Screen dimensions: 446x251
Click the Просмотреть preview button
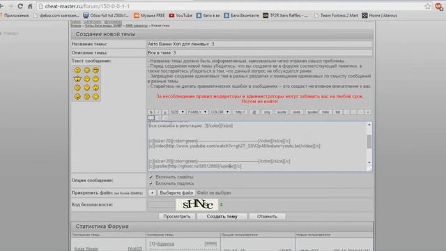pyautogui.click(x=177, y=216)
